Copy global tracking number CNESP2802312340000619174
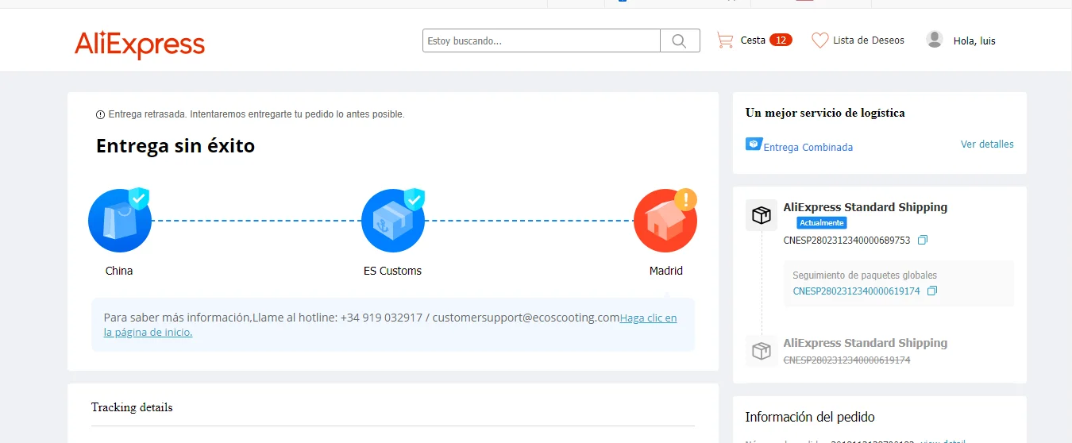This screenshot has width=1072, height=443. (932, 291)
